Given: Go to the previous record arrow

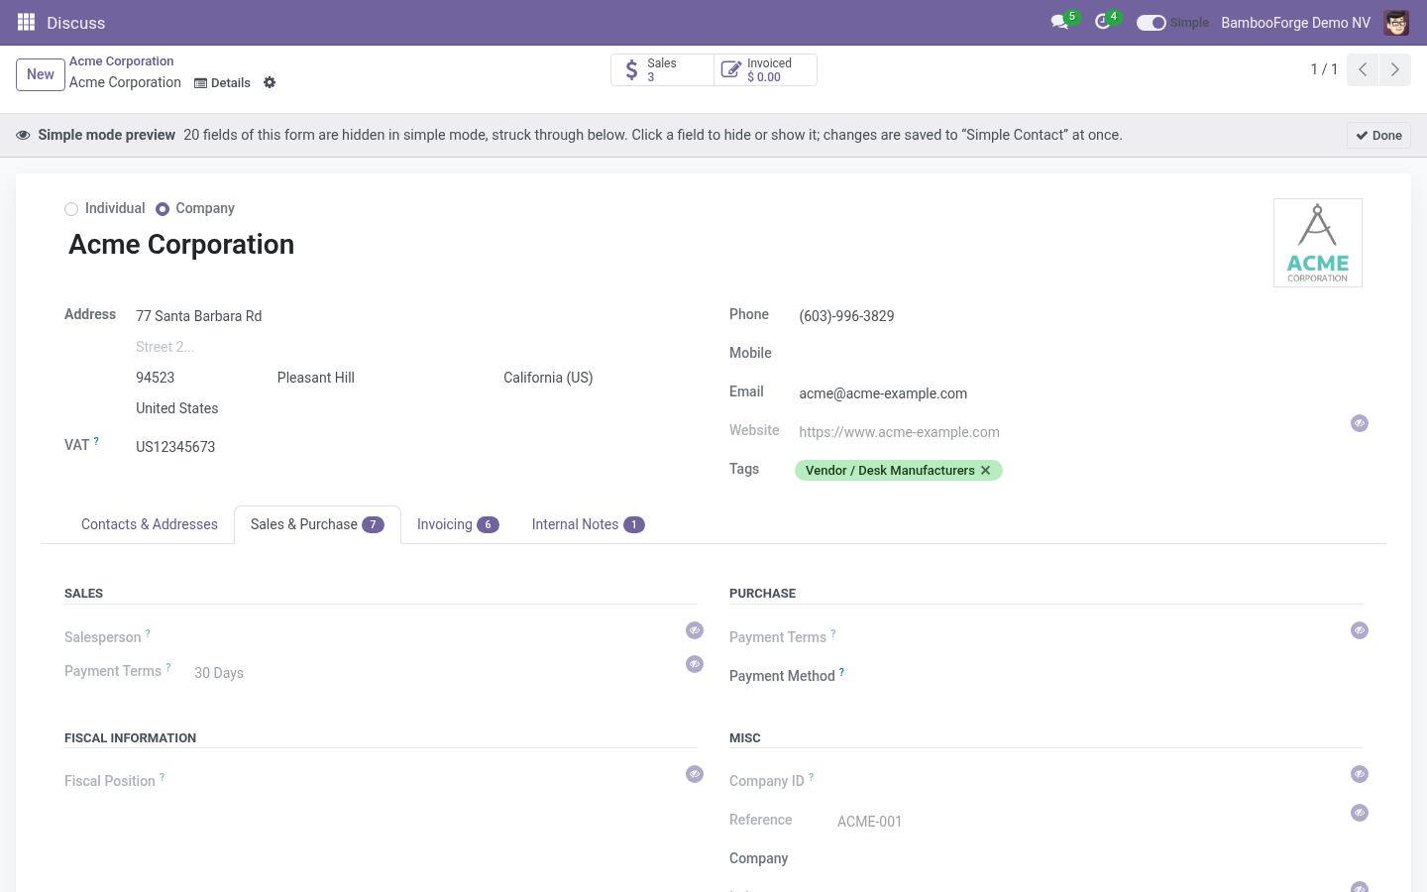Looking at the screenshot, I should click(1363, 69).
